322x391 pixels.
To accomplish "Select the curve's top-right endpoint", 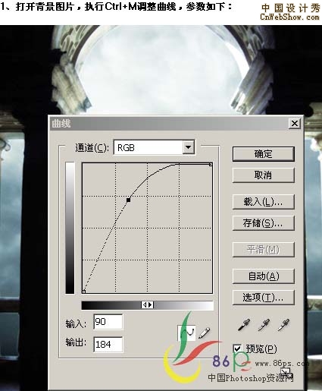I will click(x=211, y=165).
